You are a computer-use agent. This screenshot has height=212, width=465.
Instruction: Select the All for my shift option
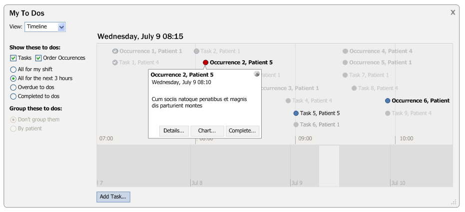pyautogui.click(x=13, y=70)
